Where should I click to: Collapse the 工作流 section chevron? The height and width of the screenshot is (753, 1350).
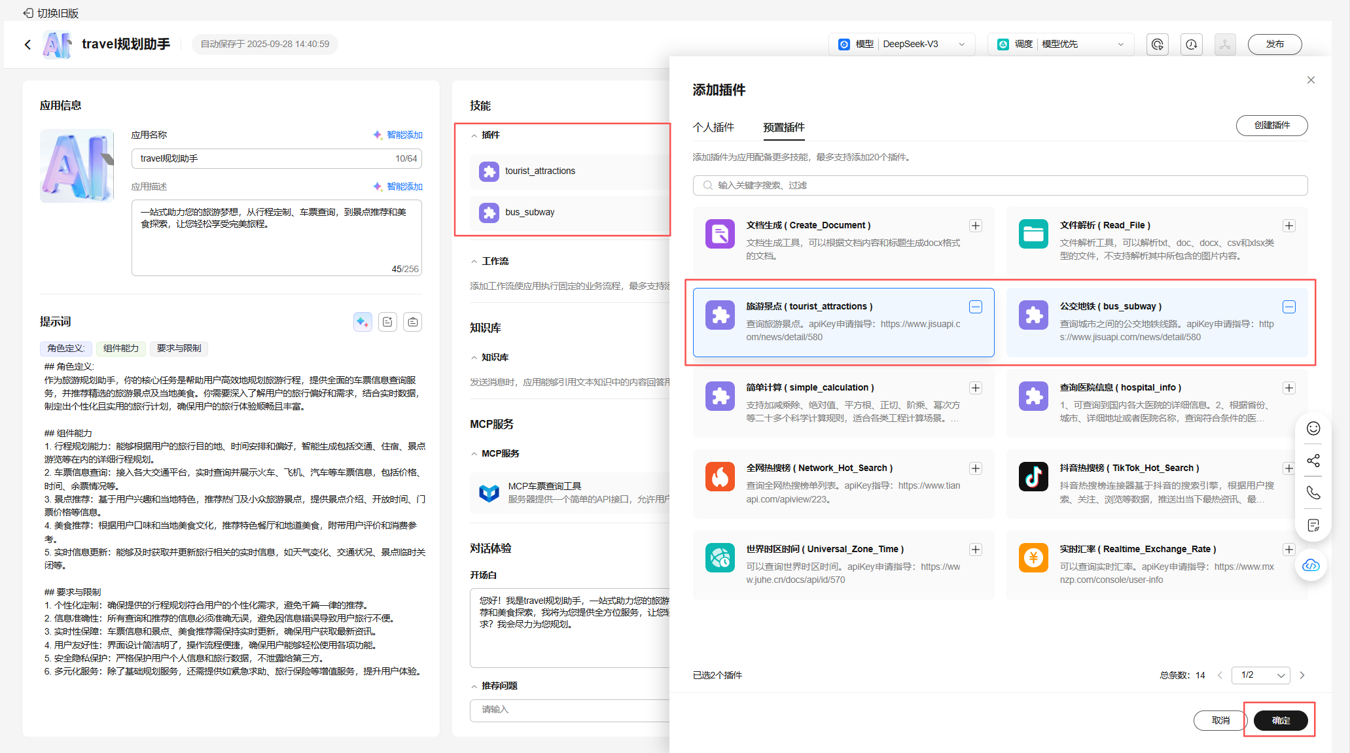coord(474,262)
